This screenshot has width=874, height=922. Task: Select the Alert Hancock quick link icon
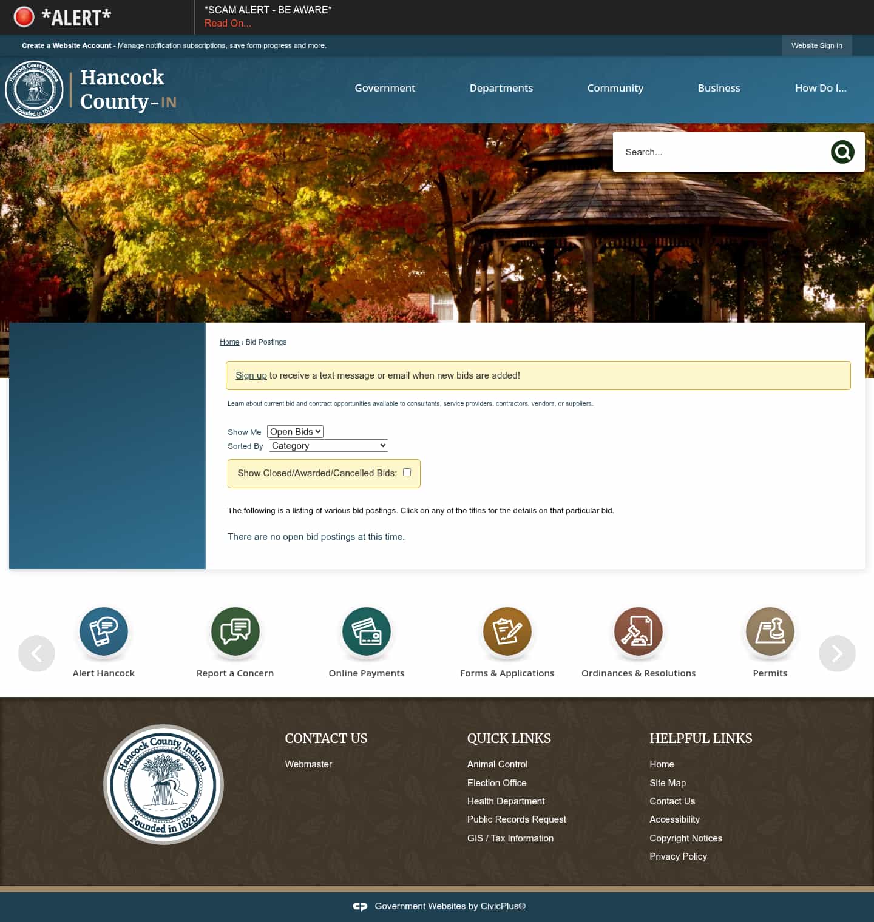[x=103, y=631]
